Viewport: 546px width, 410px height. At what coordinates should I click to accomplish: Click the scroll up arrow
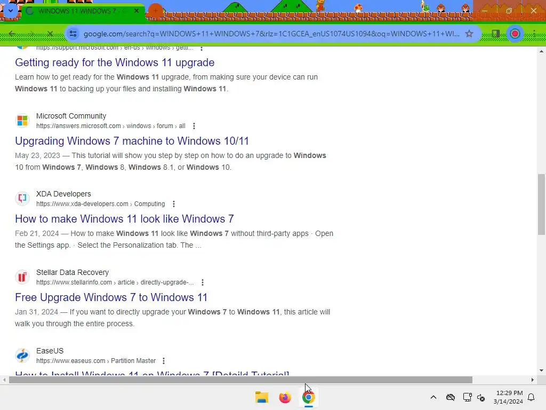pos(541,51)
